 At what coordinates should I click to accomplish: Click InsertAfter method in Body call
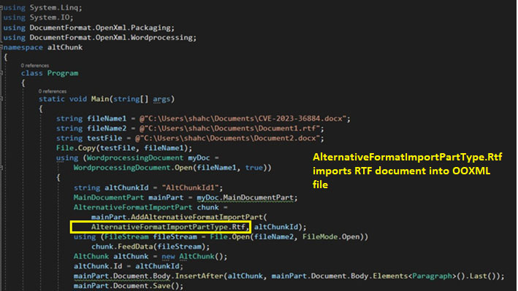pos(199,276)
